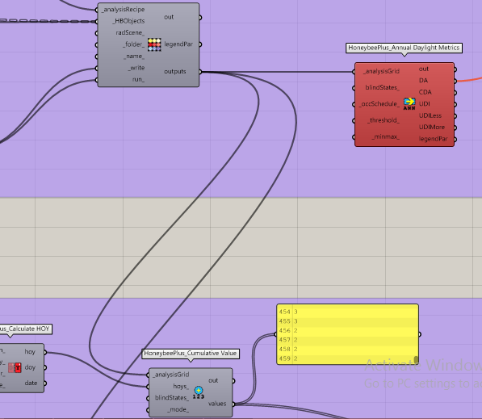482x419 pixels.
Task: Click the HoneybeePlus_Annual Daylight Metrics label
Action: (x=404, y=48)
